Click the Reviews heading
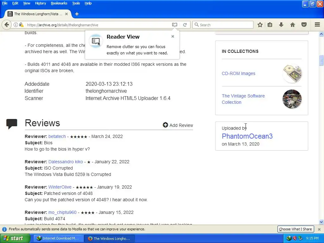 pyautogui.click(x=42, y=123)
